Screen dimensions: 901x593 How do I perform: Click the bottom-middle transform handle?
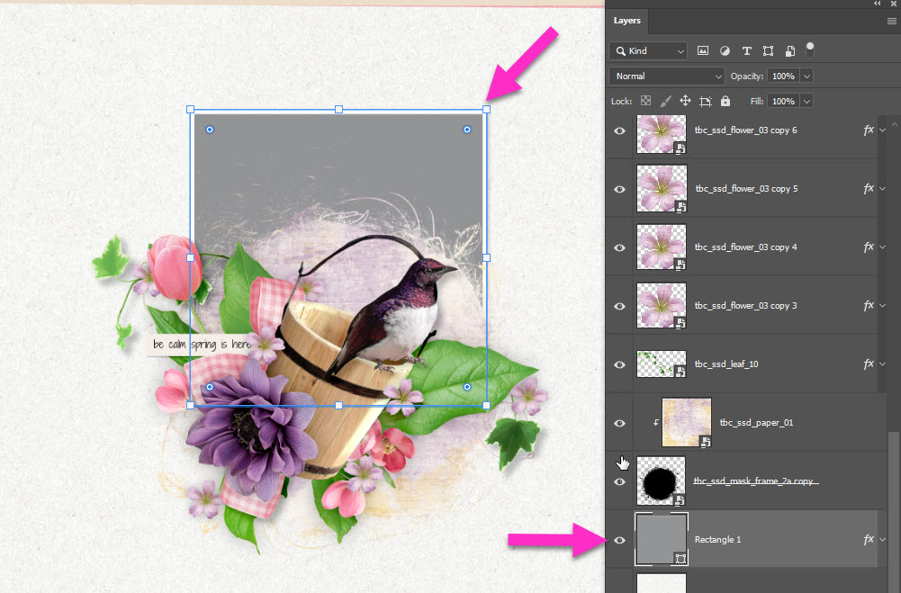click(338, 406)
